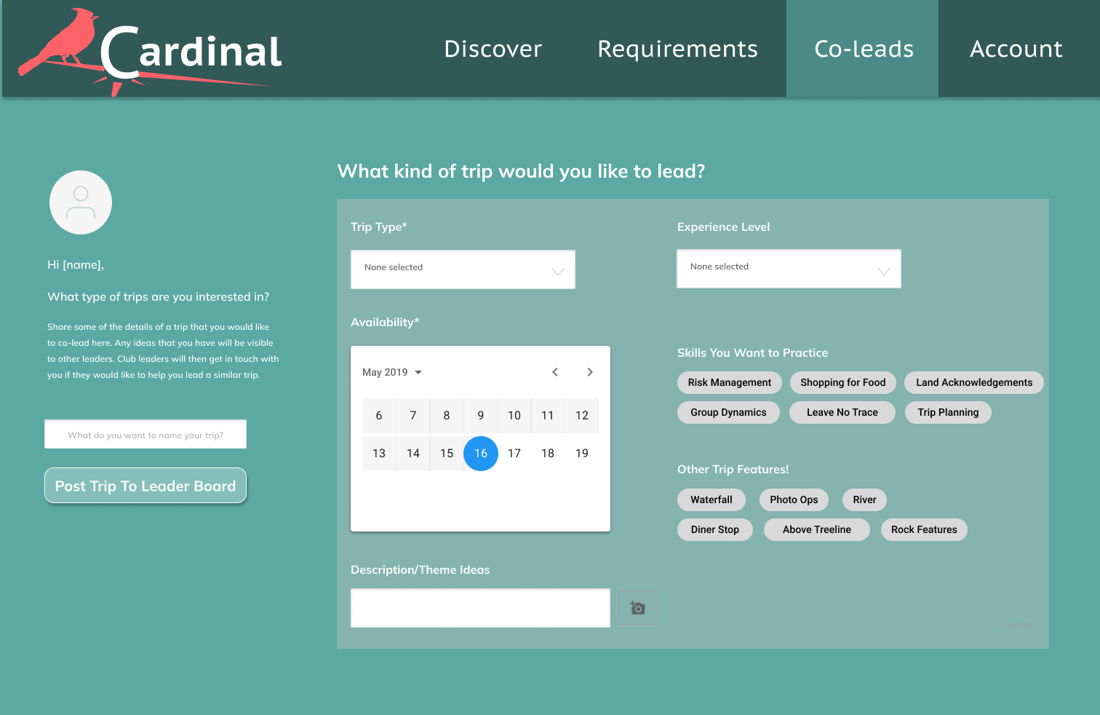Select May 14 in the calendar
The image size is (1100, 715).
pos(413,454)
